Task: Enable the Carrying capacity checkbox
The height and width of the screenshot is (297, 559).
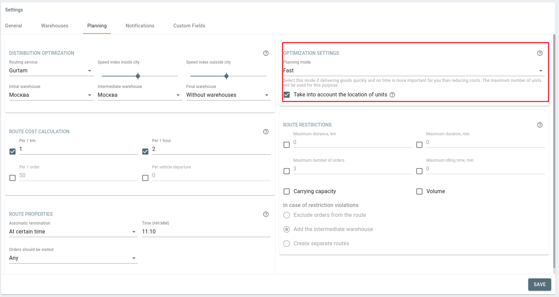Action: 287,191
